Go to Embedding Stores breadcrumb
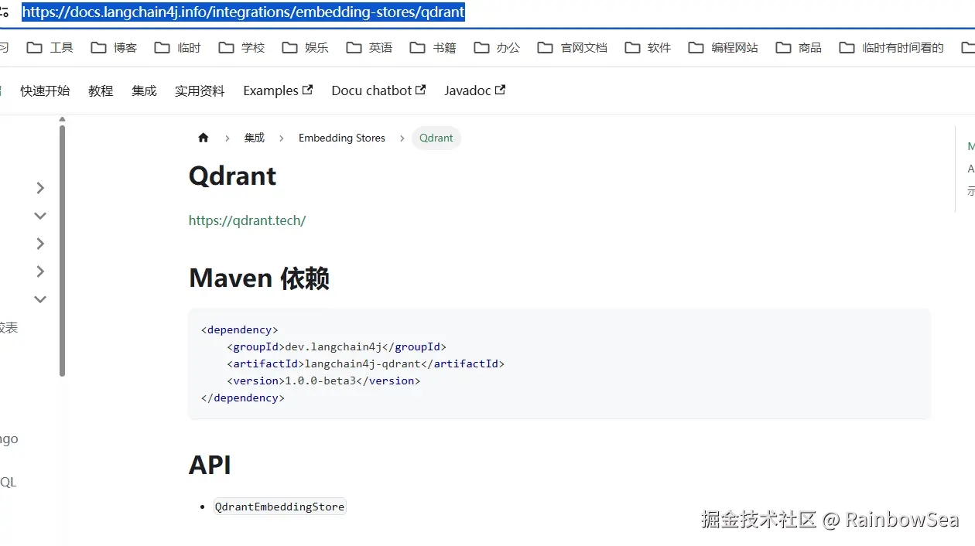Screen dimensions: 975x546 tap(342, 138)
